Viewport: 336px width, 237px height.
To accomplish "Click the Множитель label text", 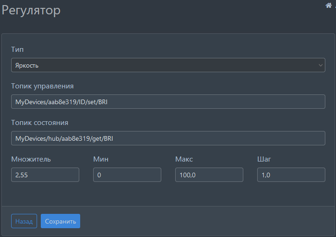I will coord(31,159).
